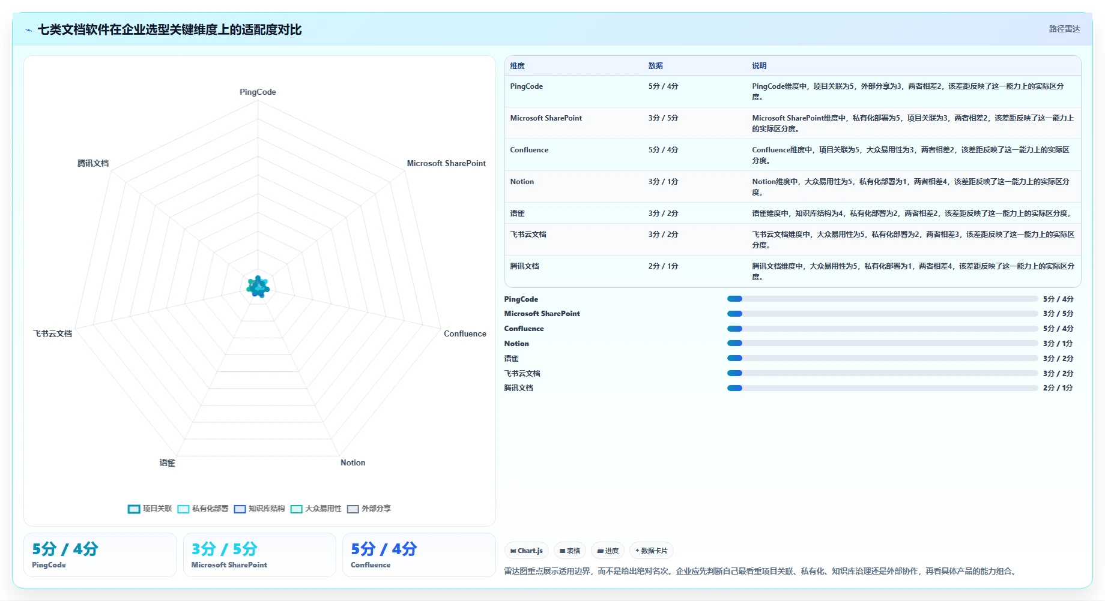Open the Microsoft SharePoint 3分 / 5分 summary card

259,555
